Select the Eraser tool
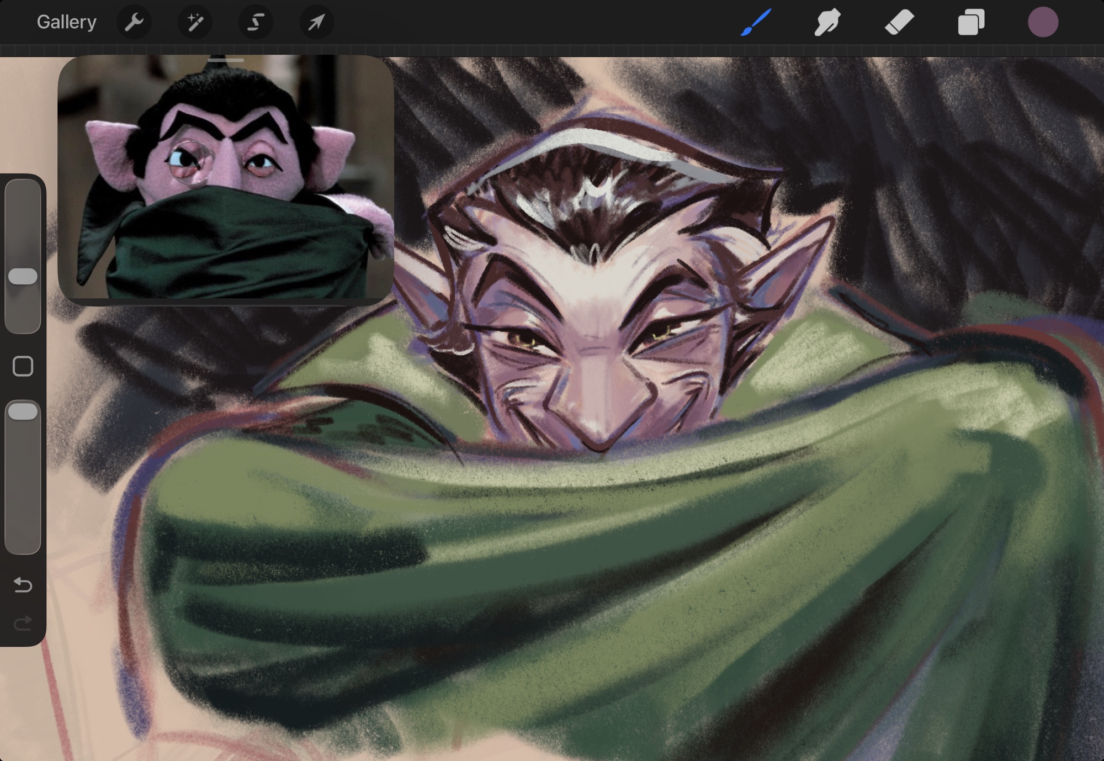The width and height of the screenshot is (1104, 761). point(899,23)
